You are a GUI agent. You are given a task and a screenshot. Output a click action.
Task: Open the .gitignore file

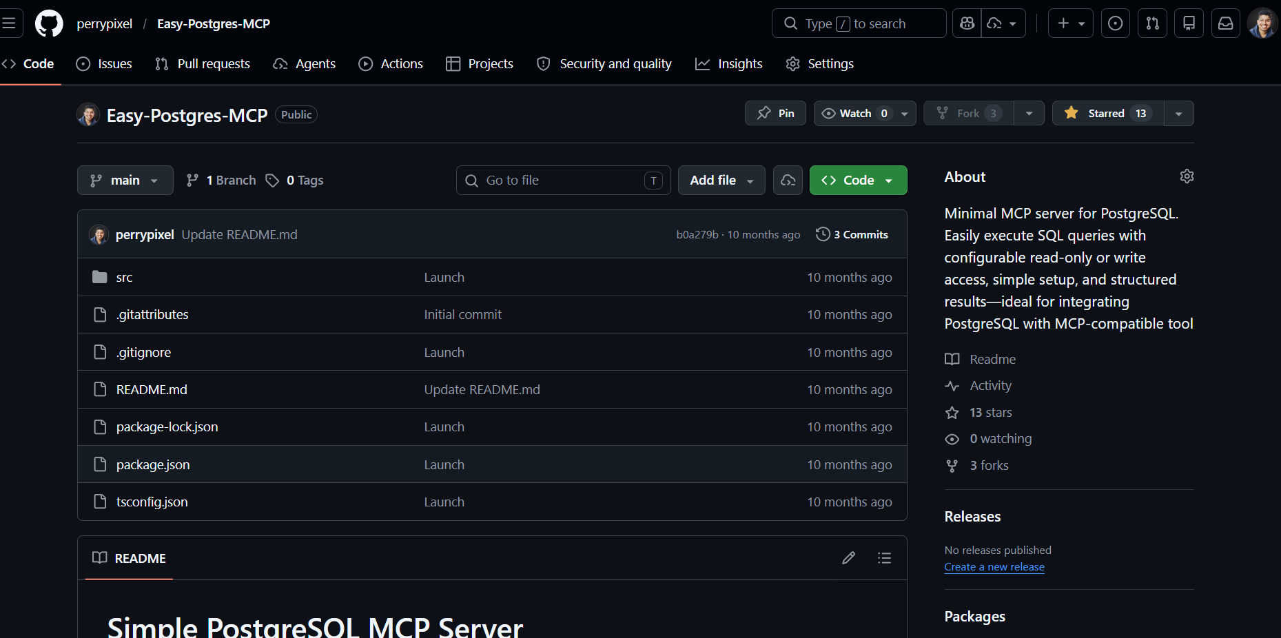tap(143, 352)
